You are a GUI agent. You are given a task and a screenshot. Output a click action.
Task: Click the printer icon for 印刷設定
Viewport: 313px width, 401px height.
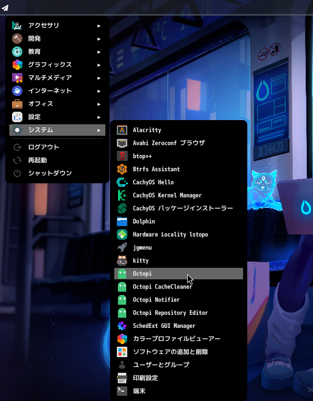click(x=122, y=378)
